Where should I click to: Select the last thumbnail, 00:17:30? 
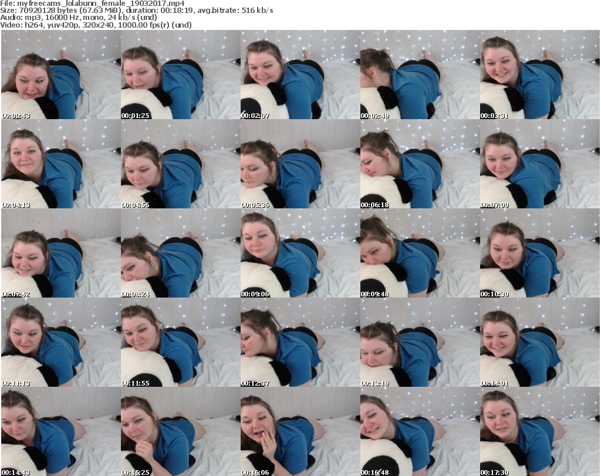(540, 431)
